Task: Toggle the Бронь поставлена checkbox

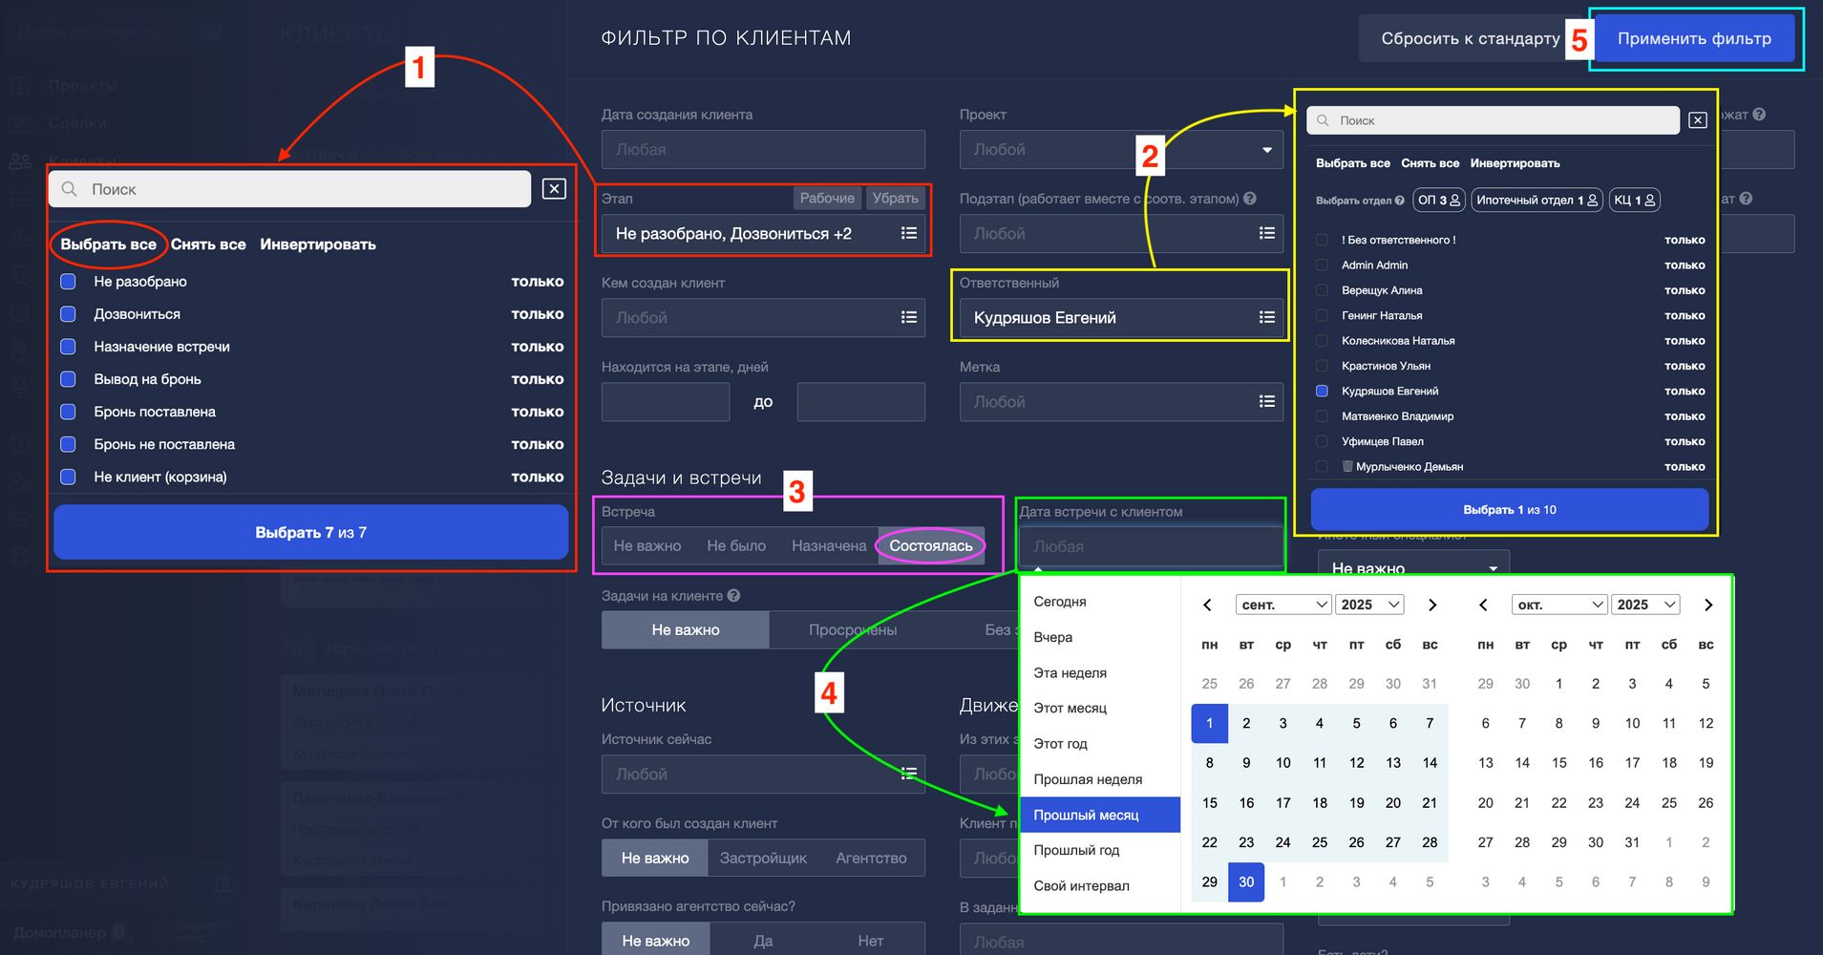Action: click(x=68, y=412)
